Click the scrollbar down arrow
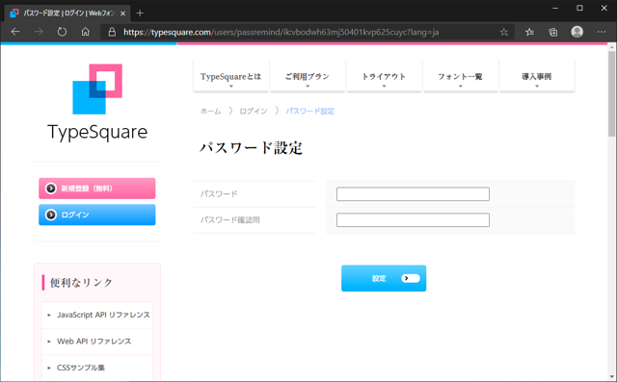This screenshot has height=382, width=617. coord(611,376)
